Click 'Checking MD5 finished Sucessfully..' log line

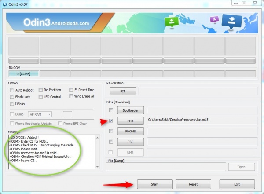(40, 157)
